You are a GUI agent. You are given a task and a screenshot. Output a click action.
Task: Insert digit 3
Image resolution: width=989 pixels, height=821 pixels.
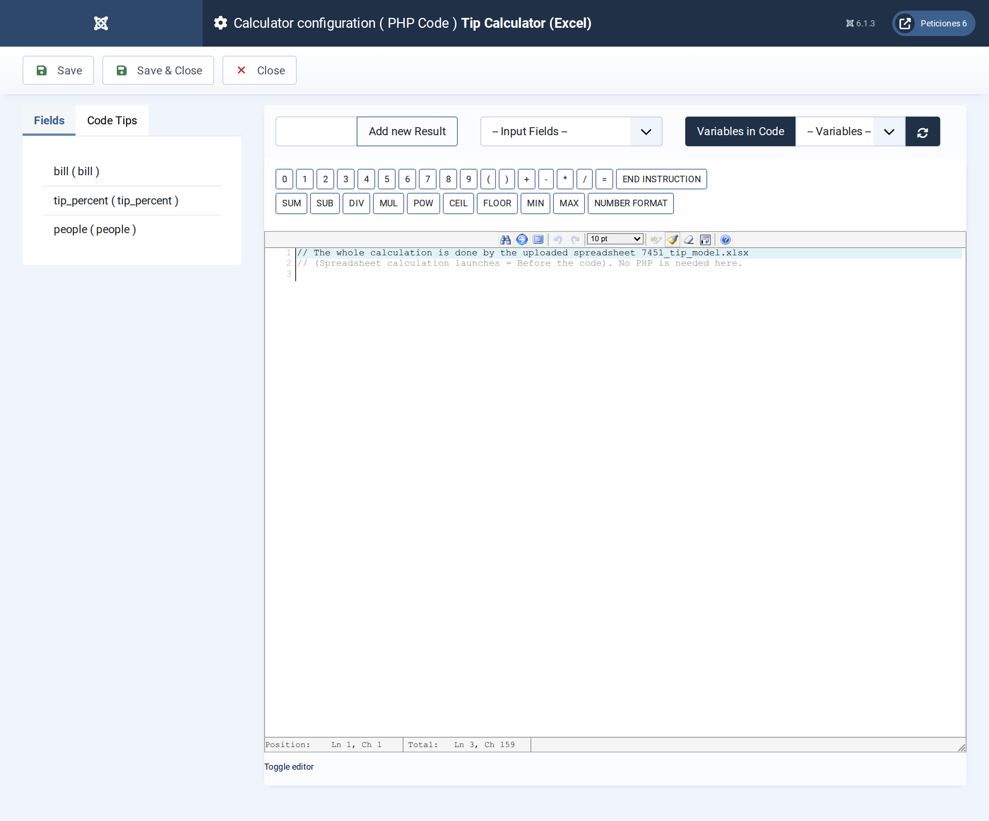pos(346,179)
